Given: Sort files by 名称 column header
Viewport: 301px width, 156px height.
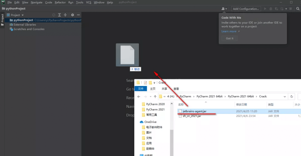Looking at the screenshot, I should click(181, 104).
